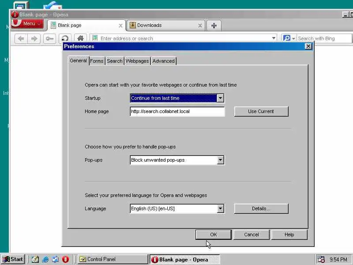Click the Downloads tab icon
Viewport: 353px width, 265px height.
coord(133,25)
